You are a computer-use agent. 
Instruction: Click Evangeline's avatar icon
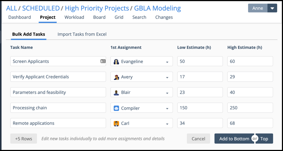coord(116,62)
